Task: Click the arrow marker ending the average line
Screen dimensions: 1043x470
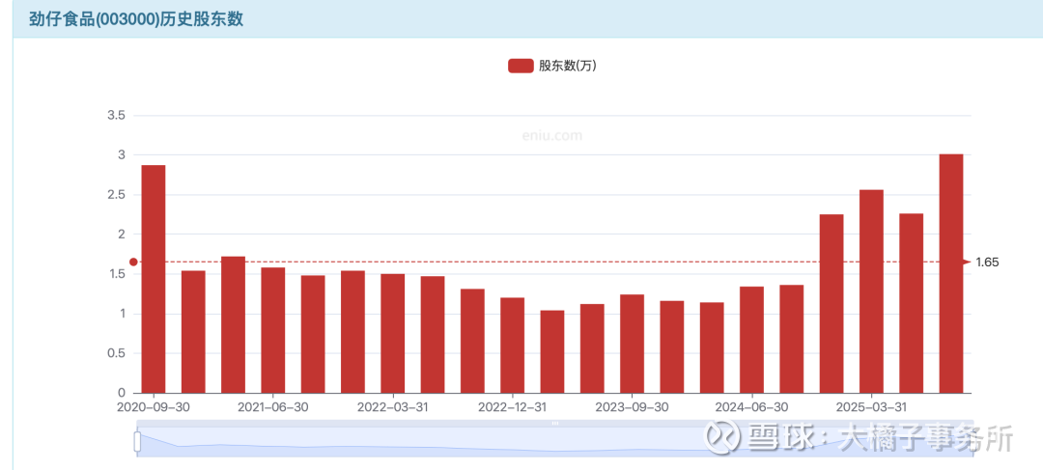Action: coord(967,262)
